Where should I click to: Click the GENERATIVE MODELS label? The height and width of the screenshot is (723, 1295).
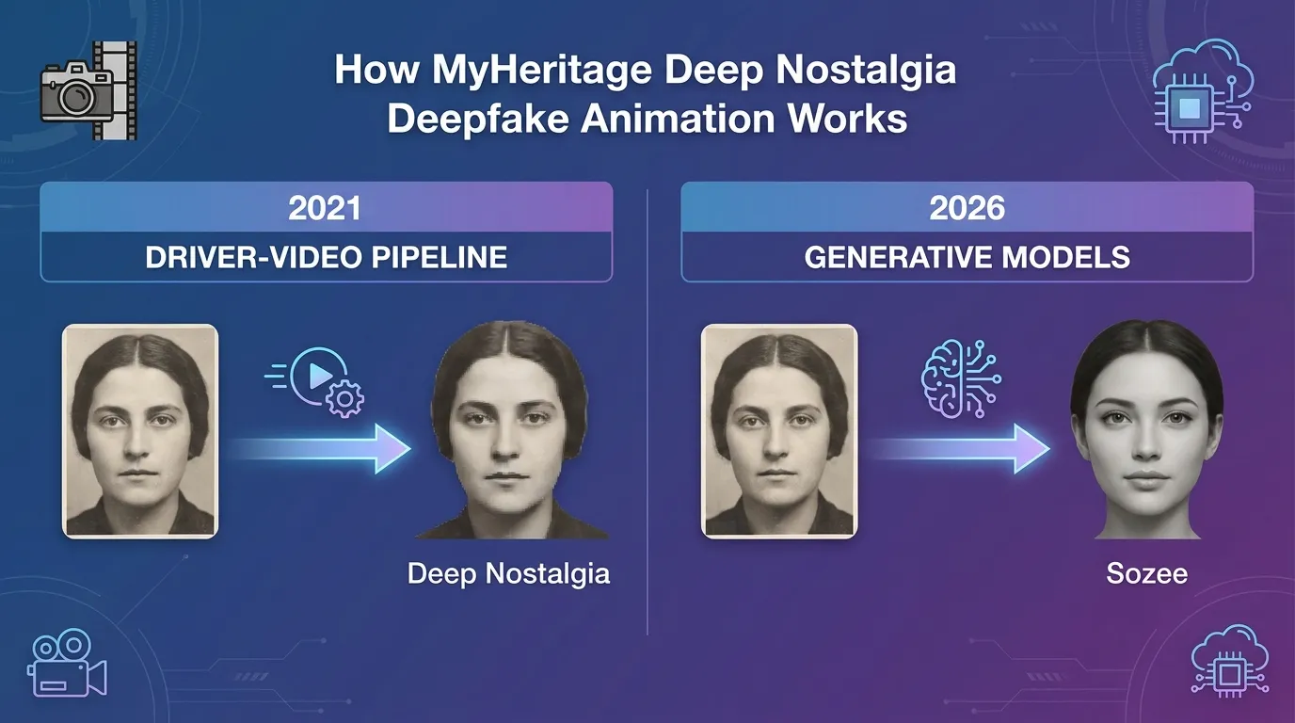[967, 257]
